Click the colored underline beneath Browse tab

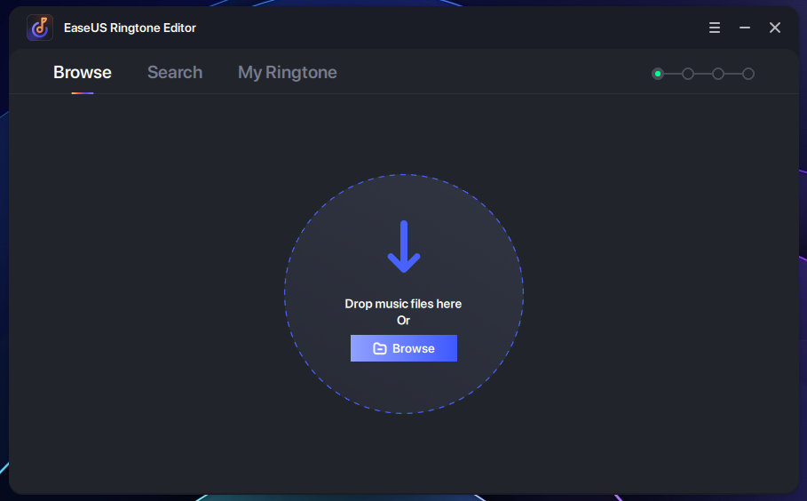coord(83,92)
